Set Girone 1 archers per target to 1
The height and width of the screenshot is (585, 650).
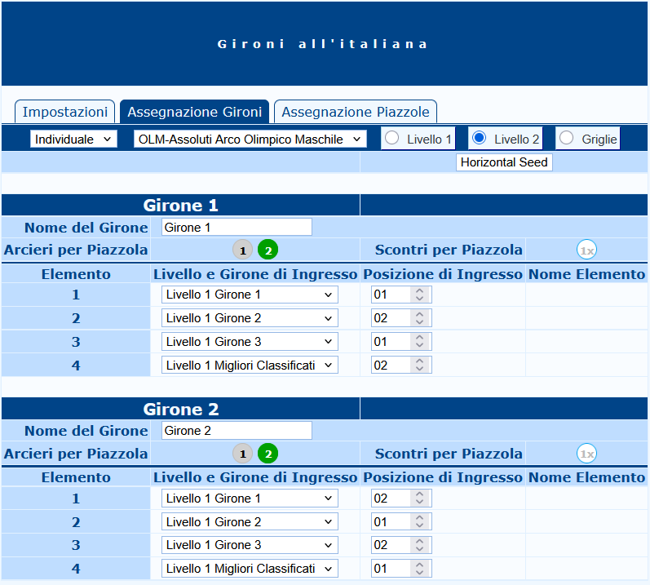tap(242, 250)
